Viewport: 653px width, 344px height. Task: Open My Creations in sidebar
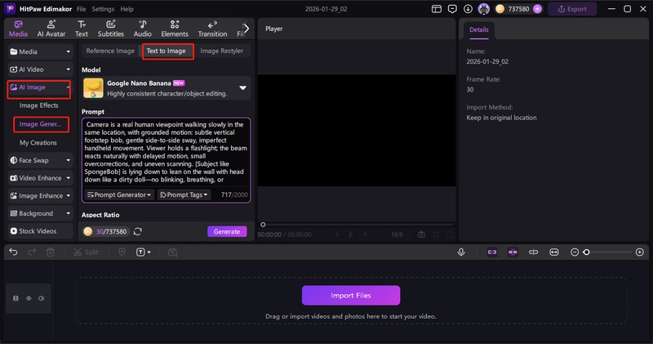(x=38, y=143)
